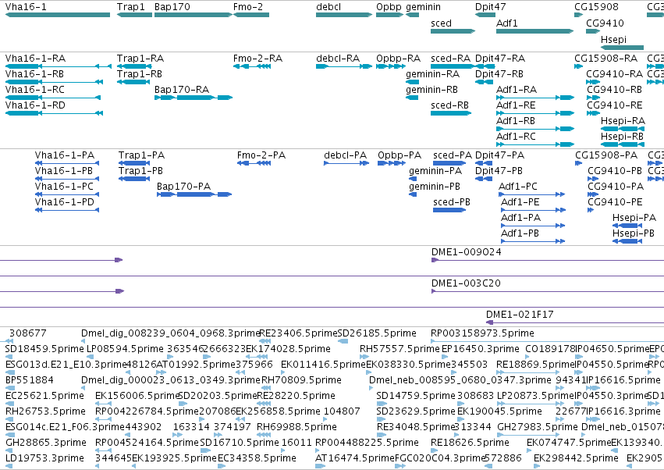Select the debcl-RA transcript label
The height and width of the screenshot is (470, 664).
tap(338, 58)
